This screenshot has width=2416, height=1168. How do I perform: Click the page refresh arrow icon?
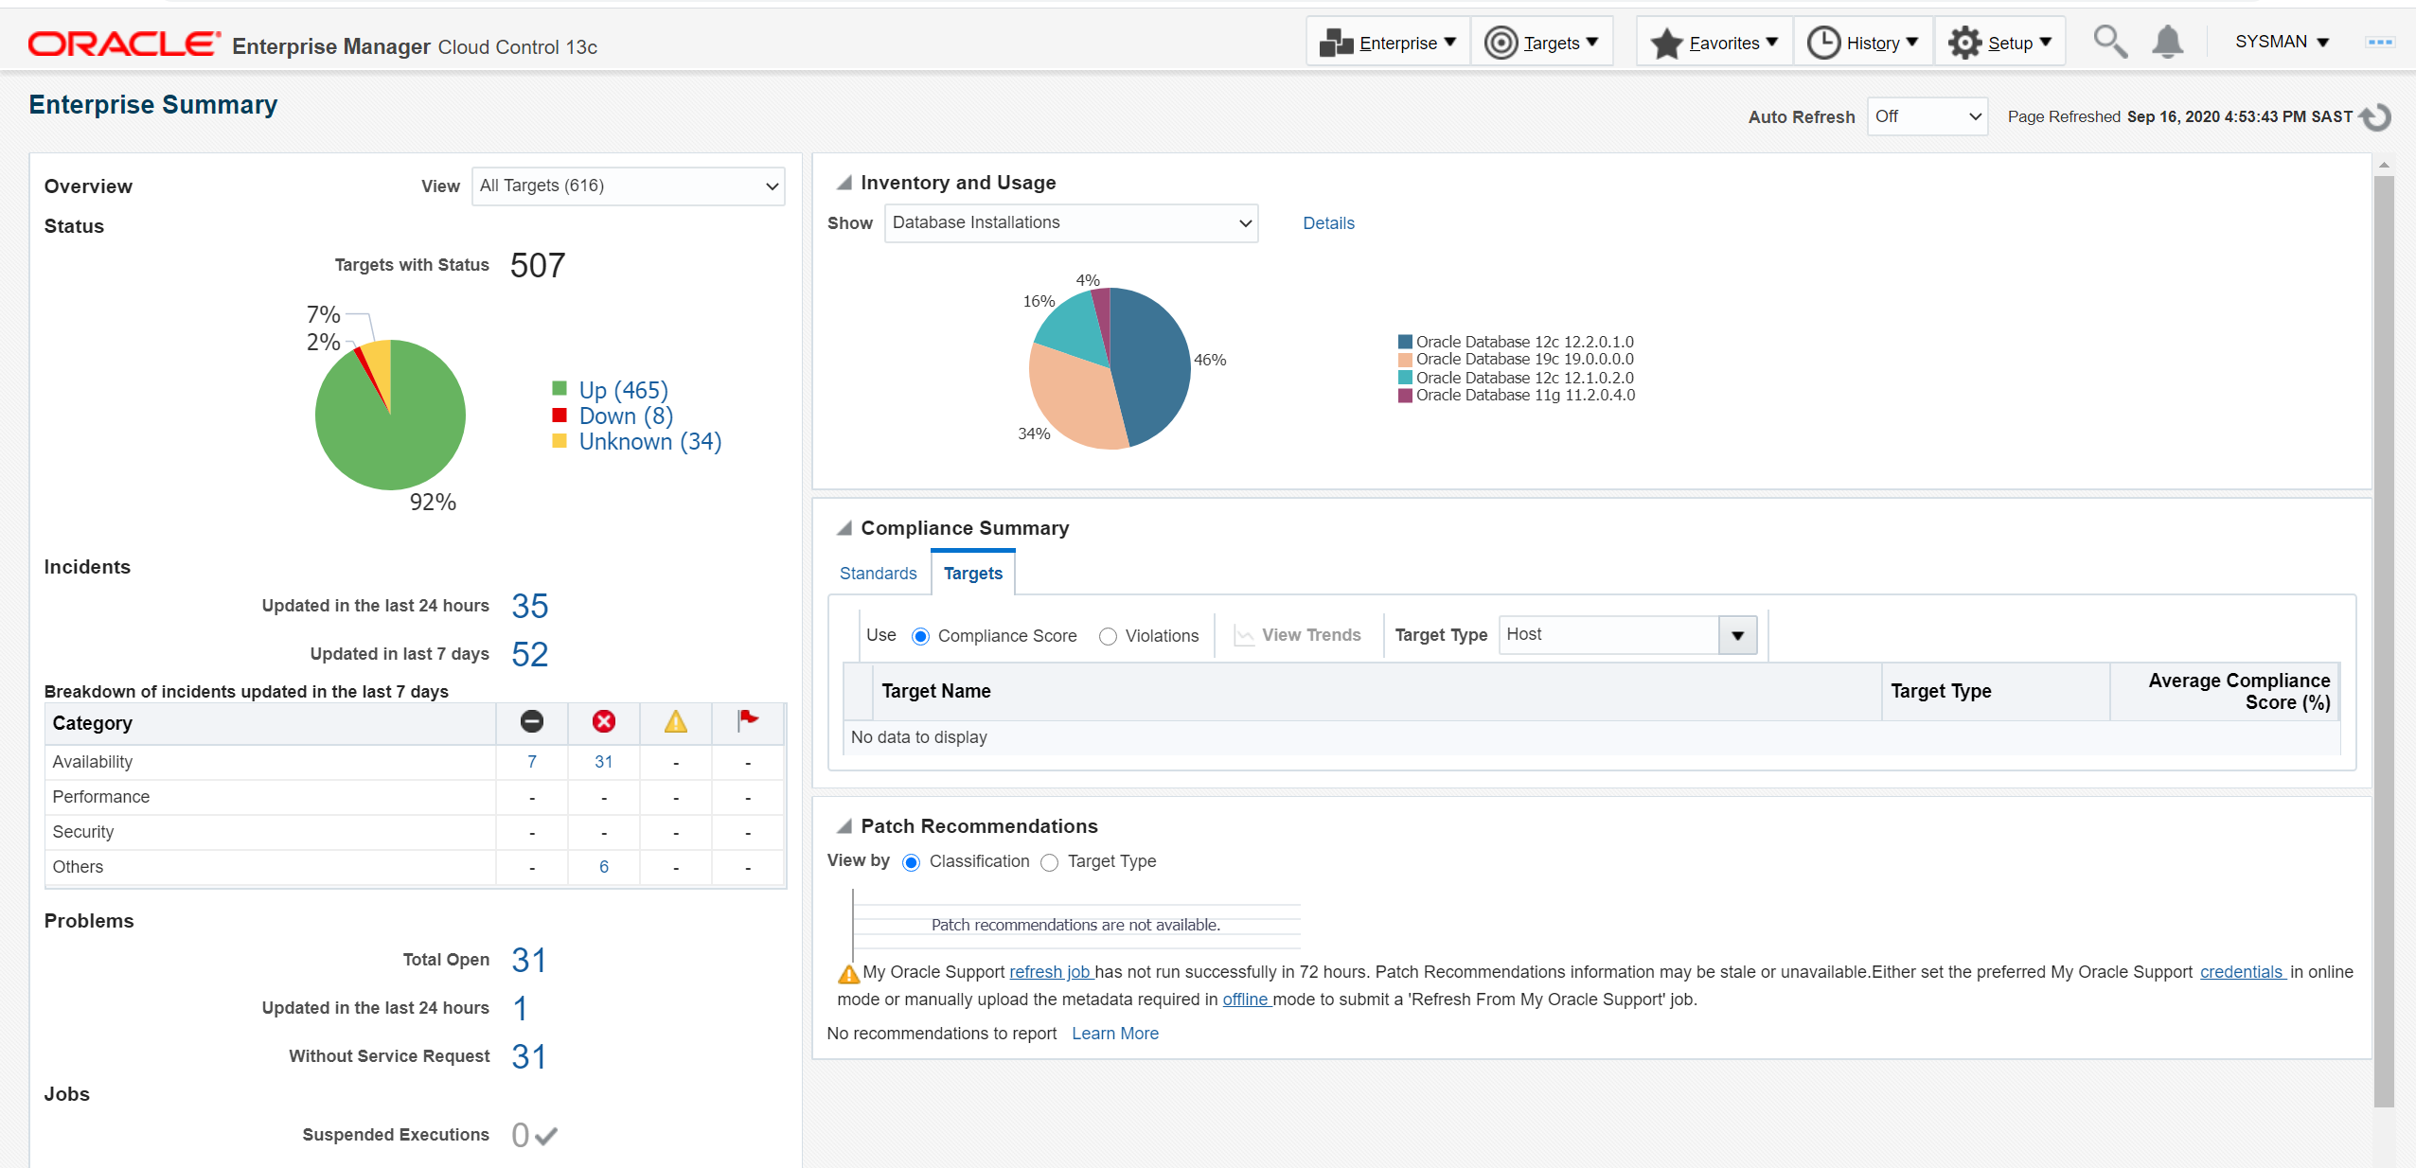pyautogui.click(x=2376, y=117)
